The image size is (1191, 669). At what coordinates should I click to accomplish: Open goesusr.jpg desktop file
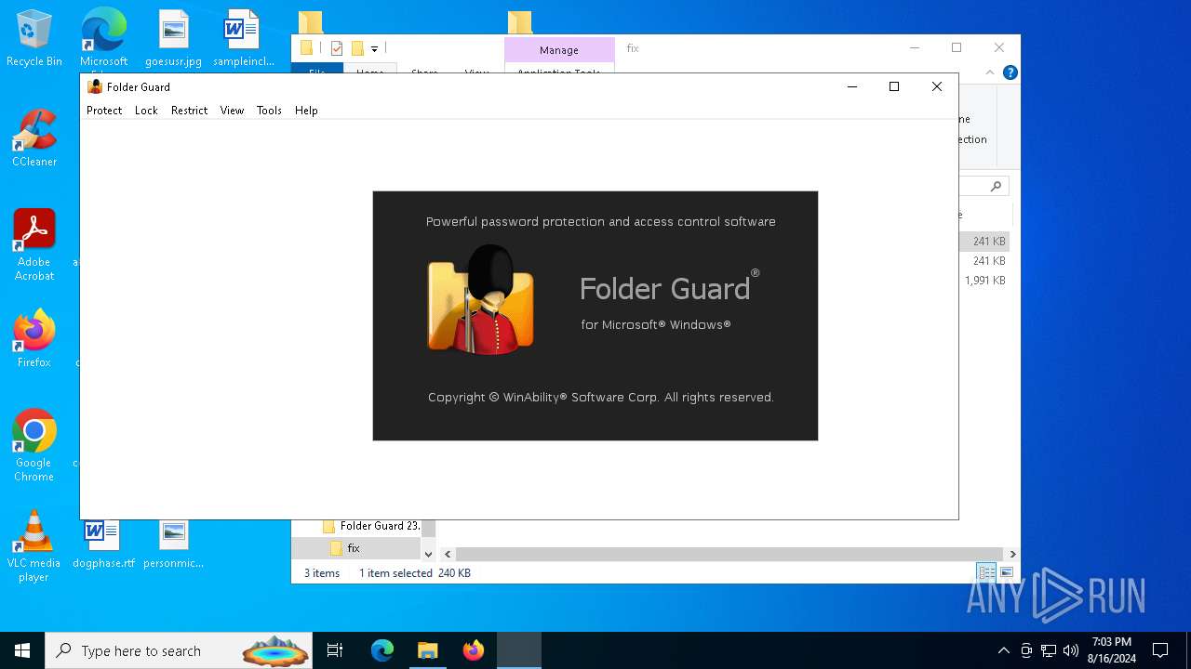point(173,39)
